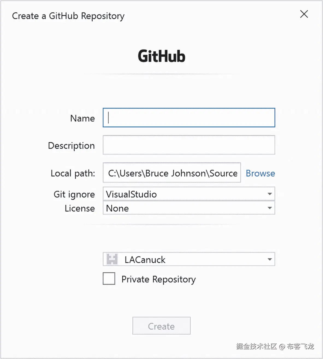Open the License dropdown
Image resolution: width=323 pixels, height=359 pixels.
(189, 208)
